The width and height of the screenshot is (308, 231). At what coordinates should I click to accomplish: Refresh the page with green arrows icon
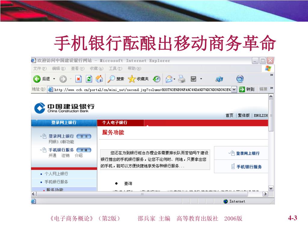89,79
